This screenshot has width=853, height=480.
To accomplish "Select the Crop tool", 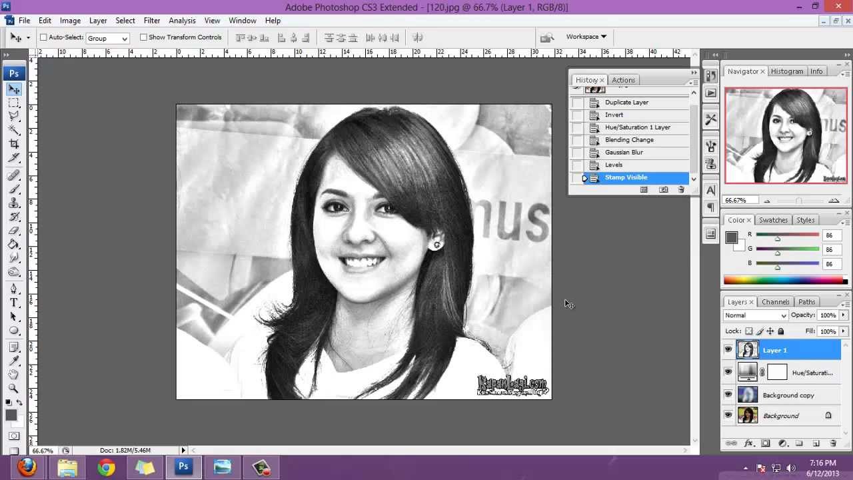I will pyautogui.click(x=14, y=144).
